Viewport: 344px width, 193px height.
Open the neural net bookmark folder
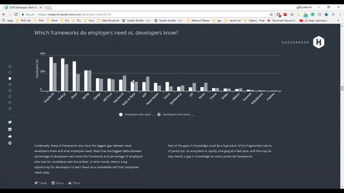233,20
